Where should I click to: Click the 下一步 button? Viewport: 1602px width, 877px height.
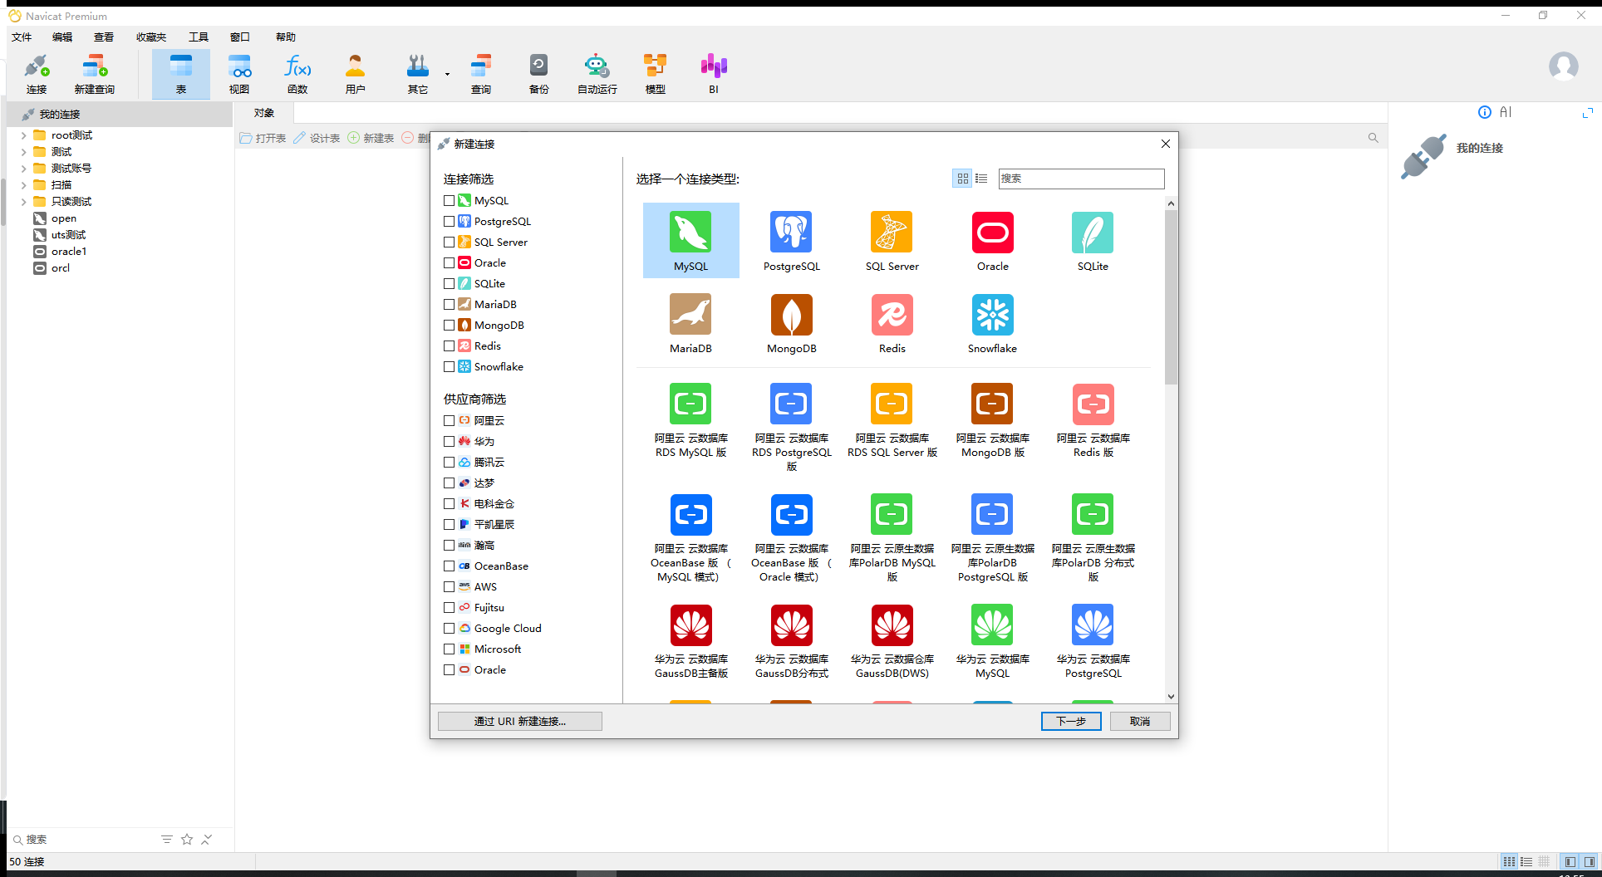1071,721
